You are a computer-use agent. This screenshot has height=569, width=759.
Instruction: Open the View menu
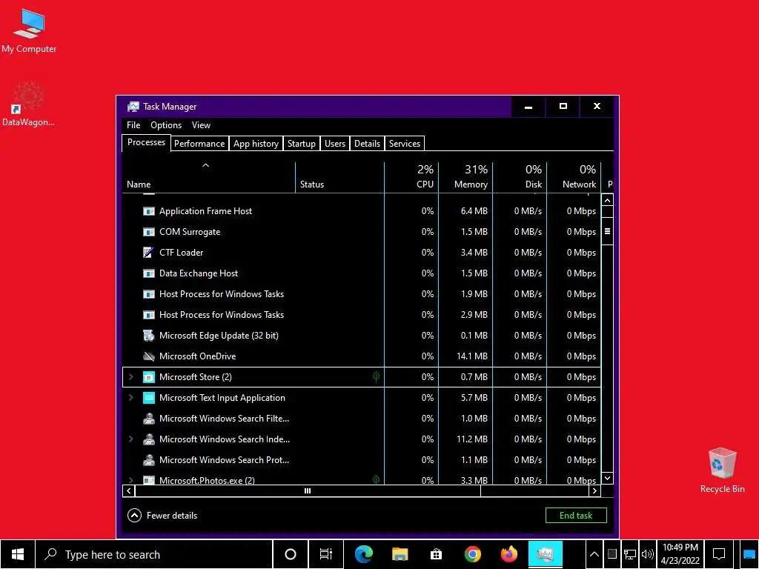point(201,125)
